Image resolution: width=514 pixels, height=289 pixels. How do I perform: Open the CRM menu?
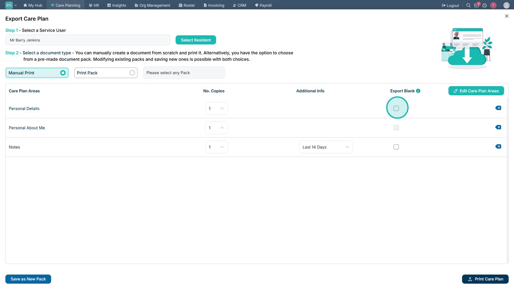click(239, 5)
